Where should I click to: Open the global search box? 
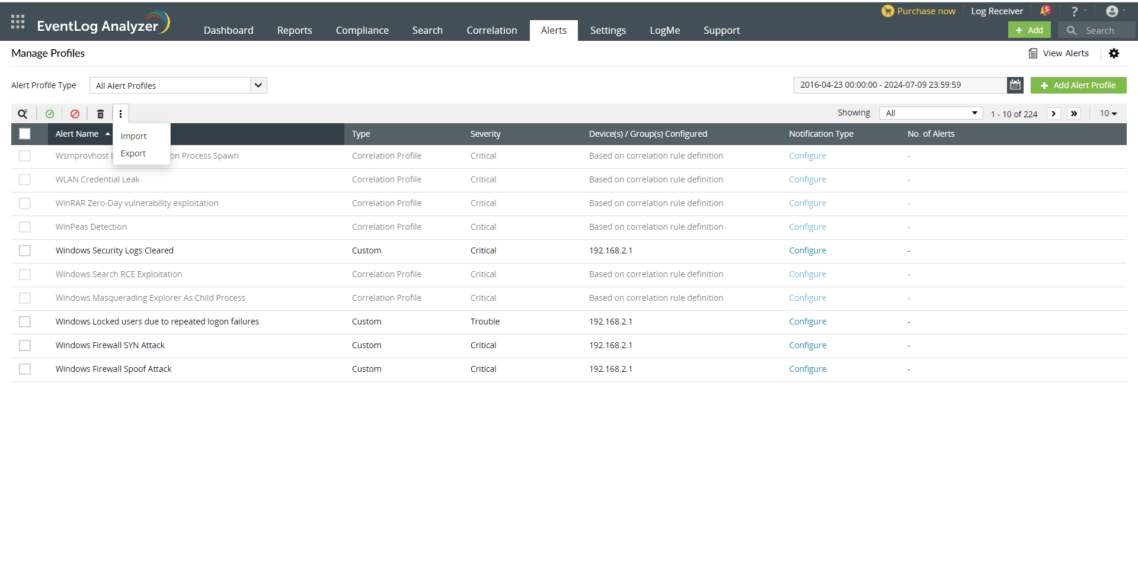coord(1102,30)
